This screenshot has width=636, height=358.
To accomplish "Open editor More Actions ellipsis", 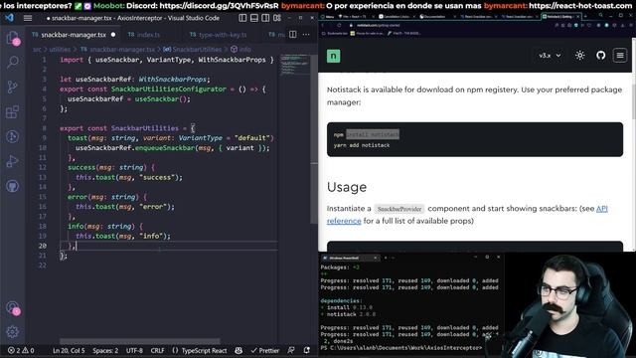I will pyautogui.click(x=306, y=35).
